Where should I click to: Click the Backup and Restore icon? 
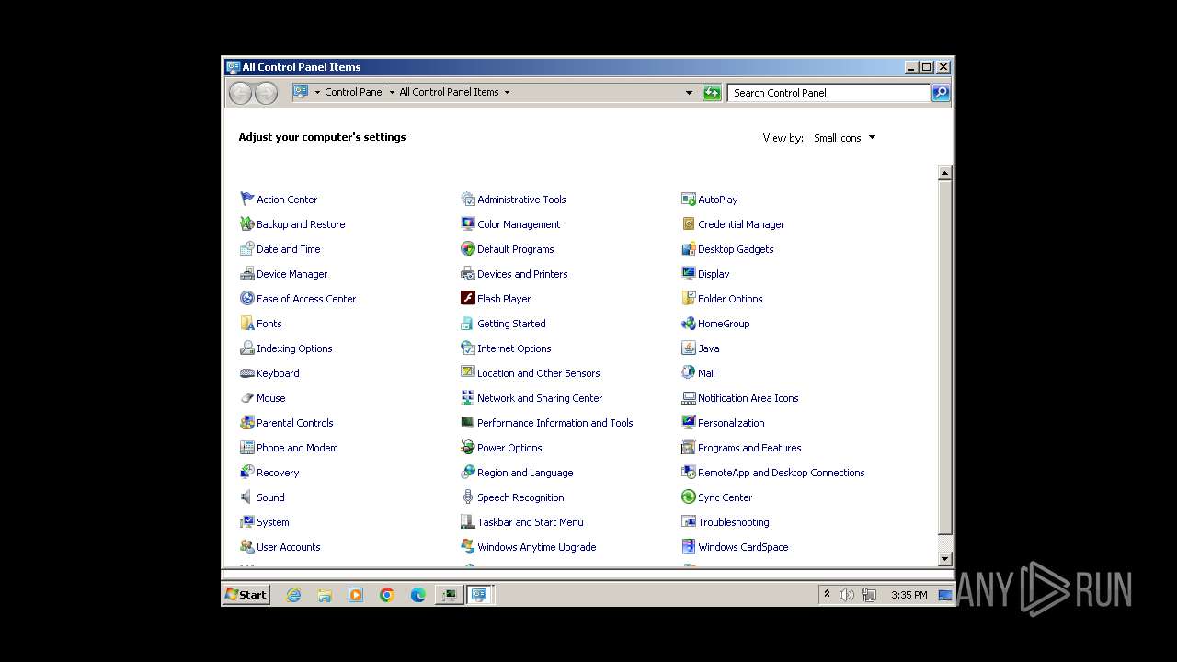click(x=246, y=223)
